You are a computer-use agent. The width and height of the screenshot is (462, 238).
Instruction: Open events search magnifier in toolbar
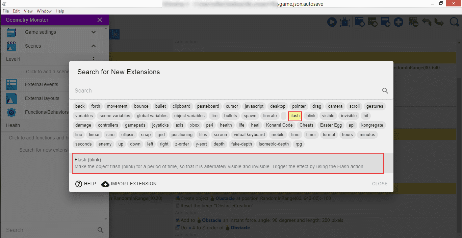coord(454,22)
